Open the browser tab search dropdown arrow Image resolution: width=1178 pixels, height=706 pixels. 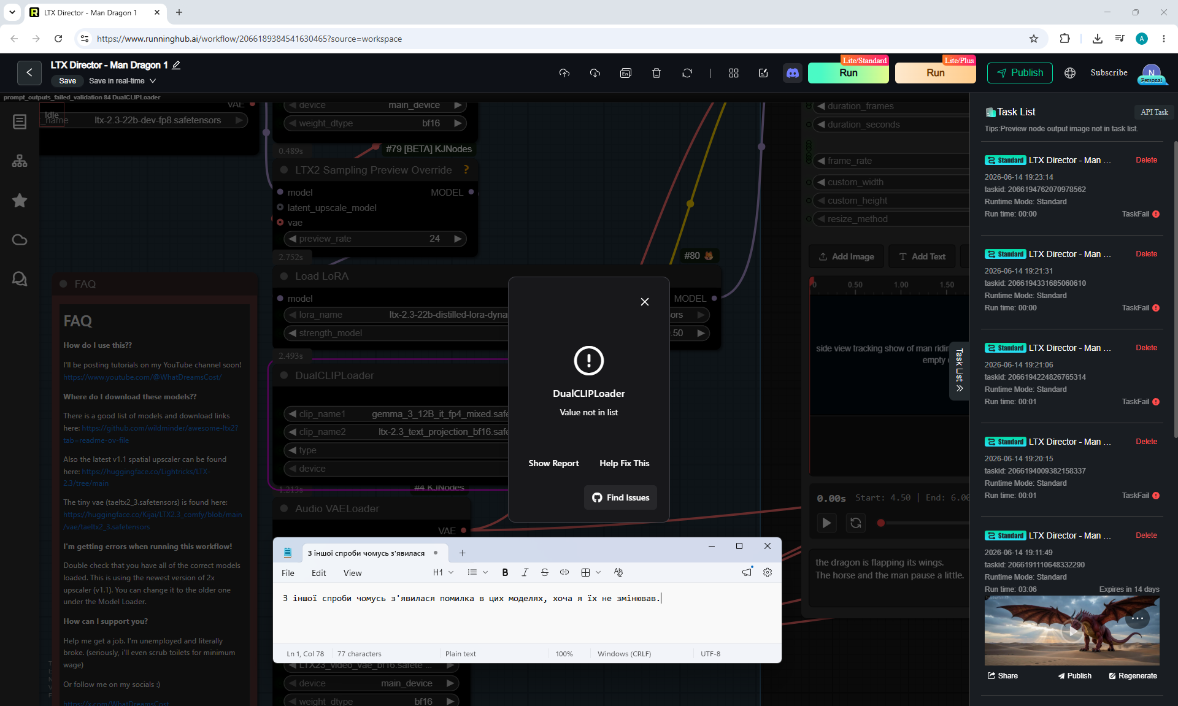click(x=12, y=12)
